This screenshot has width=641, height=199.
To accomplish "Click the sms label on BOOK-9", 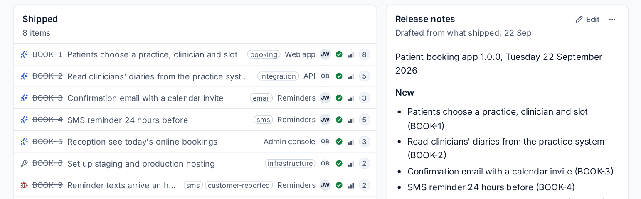I will (x=193, y=185).
